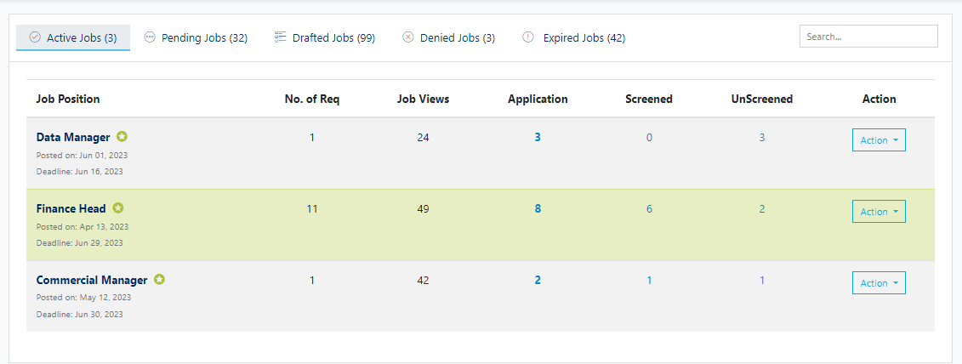Viewport: 962px width, 364px height.
Task: Click the Expired Jobs alert icon
Action: pyautogui.click(x=528, y=37)
